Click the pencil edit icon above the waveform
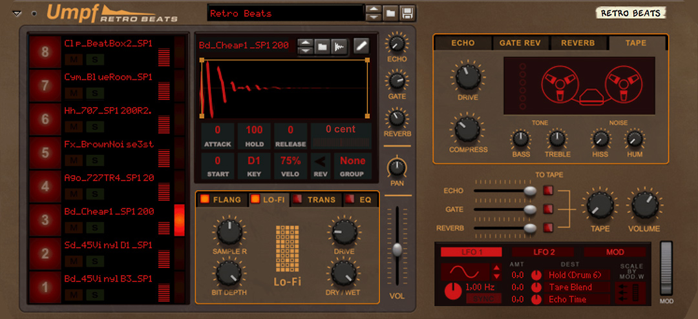The image size is (698, 319). [x=361, y=46]
